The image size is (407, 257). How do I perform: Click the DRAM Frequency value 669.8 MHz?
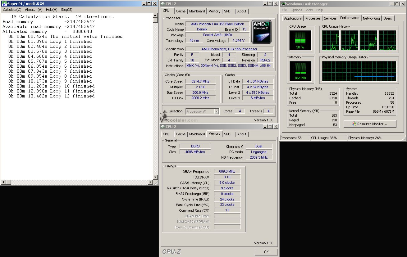pyautogui.click(x=227, y=171)
